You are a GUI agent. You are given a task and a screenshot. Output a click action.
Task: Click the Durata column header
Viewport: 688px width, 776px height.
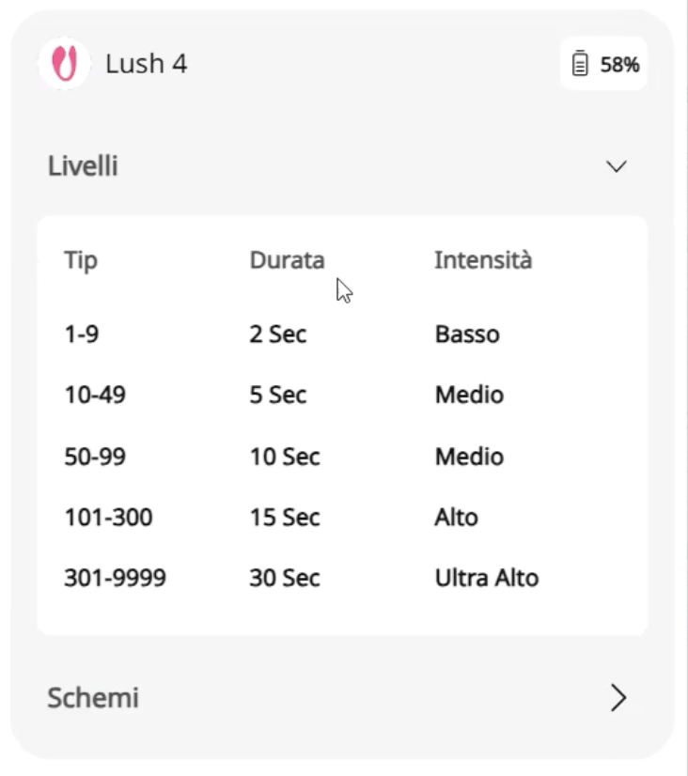[x=287, y=260]
